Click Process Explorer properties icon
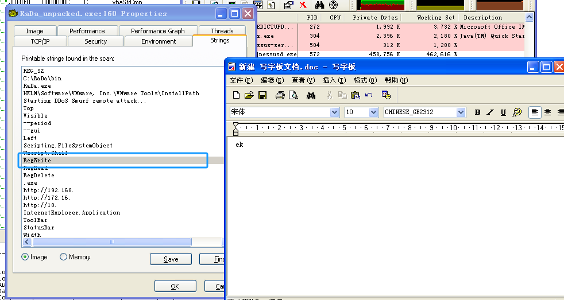 pos(288,5)
